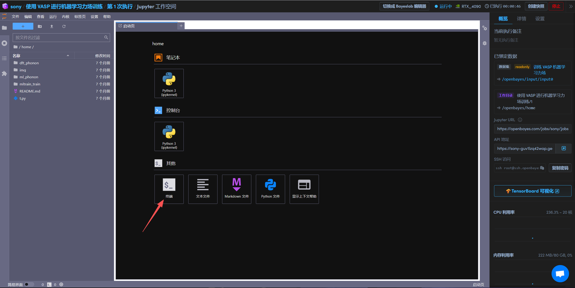The image size is (575, 288).
Task: Click the upload files icon
Action: click(52, 26)
